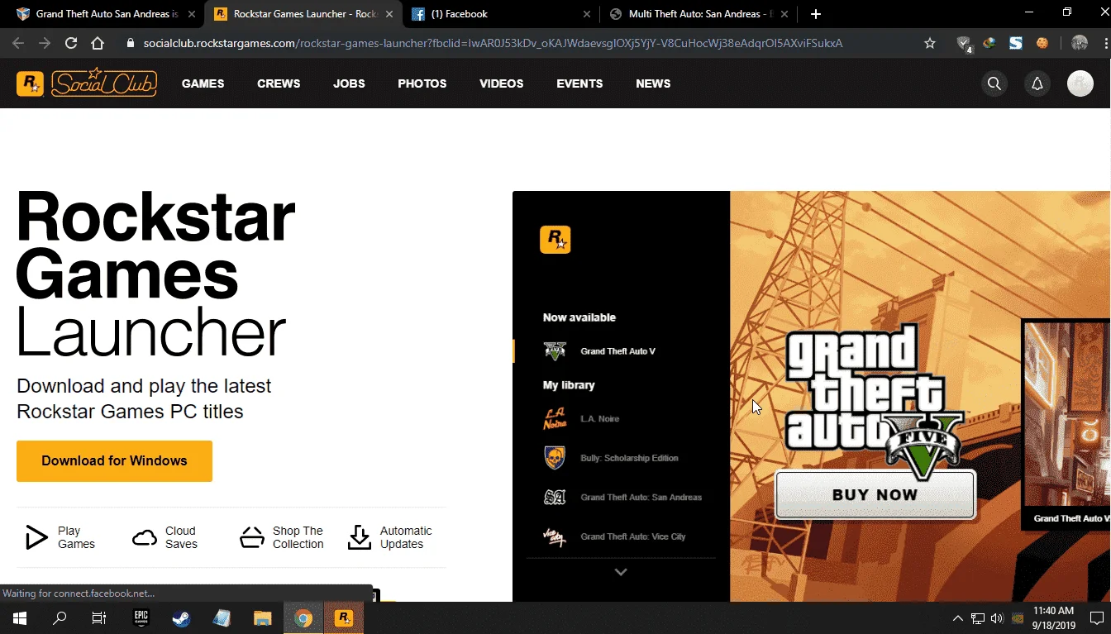Open the blue S extension

(x=1016, y=43)
